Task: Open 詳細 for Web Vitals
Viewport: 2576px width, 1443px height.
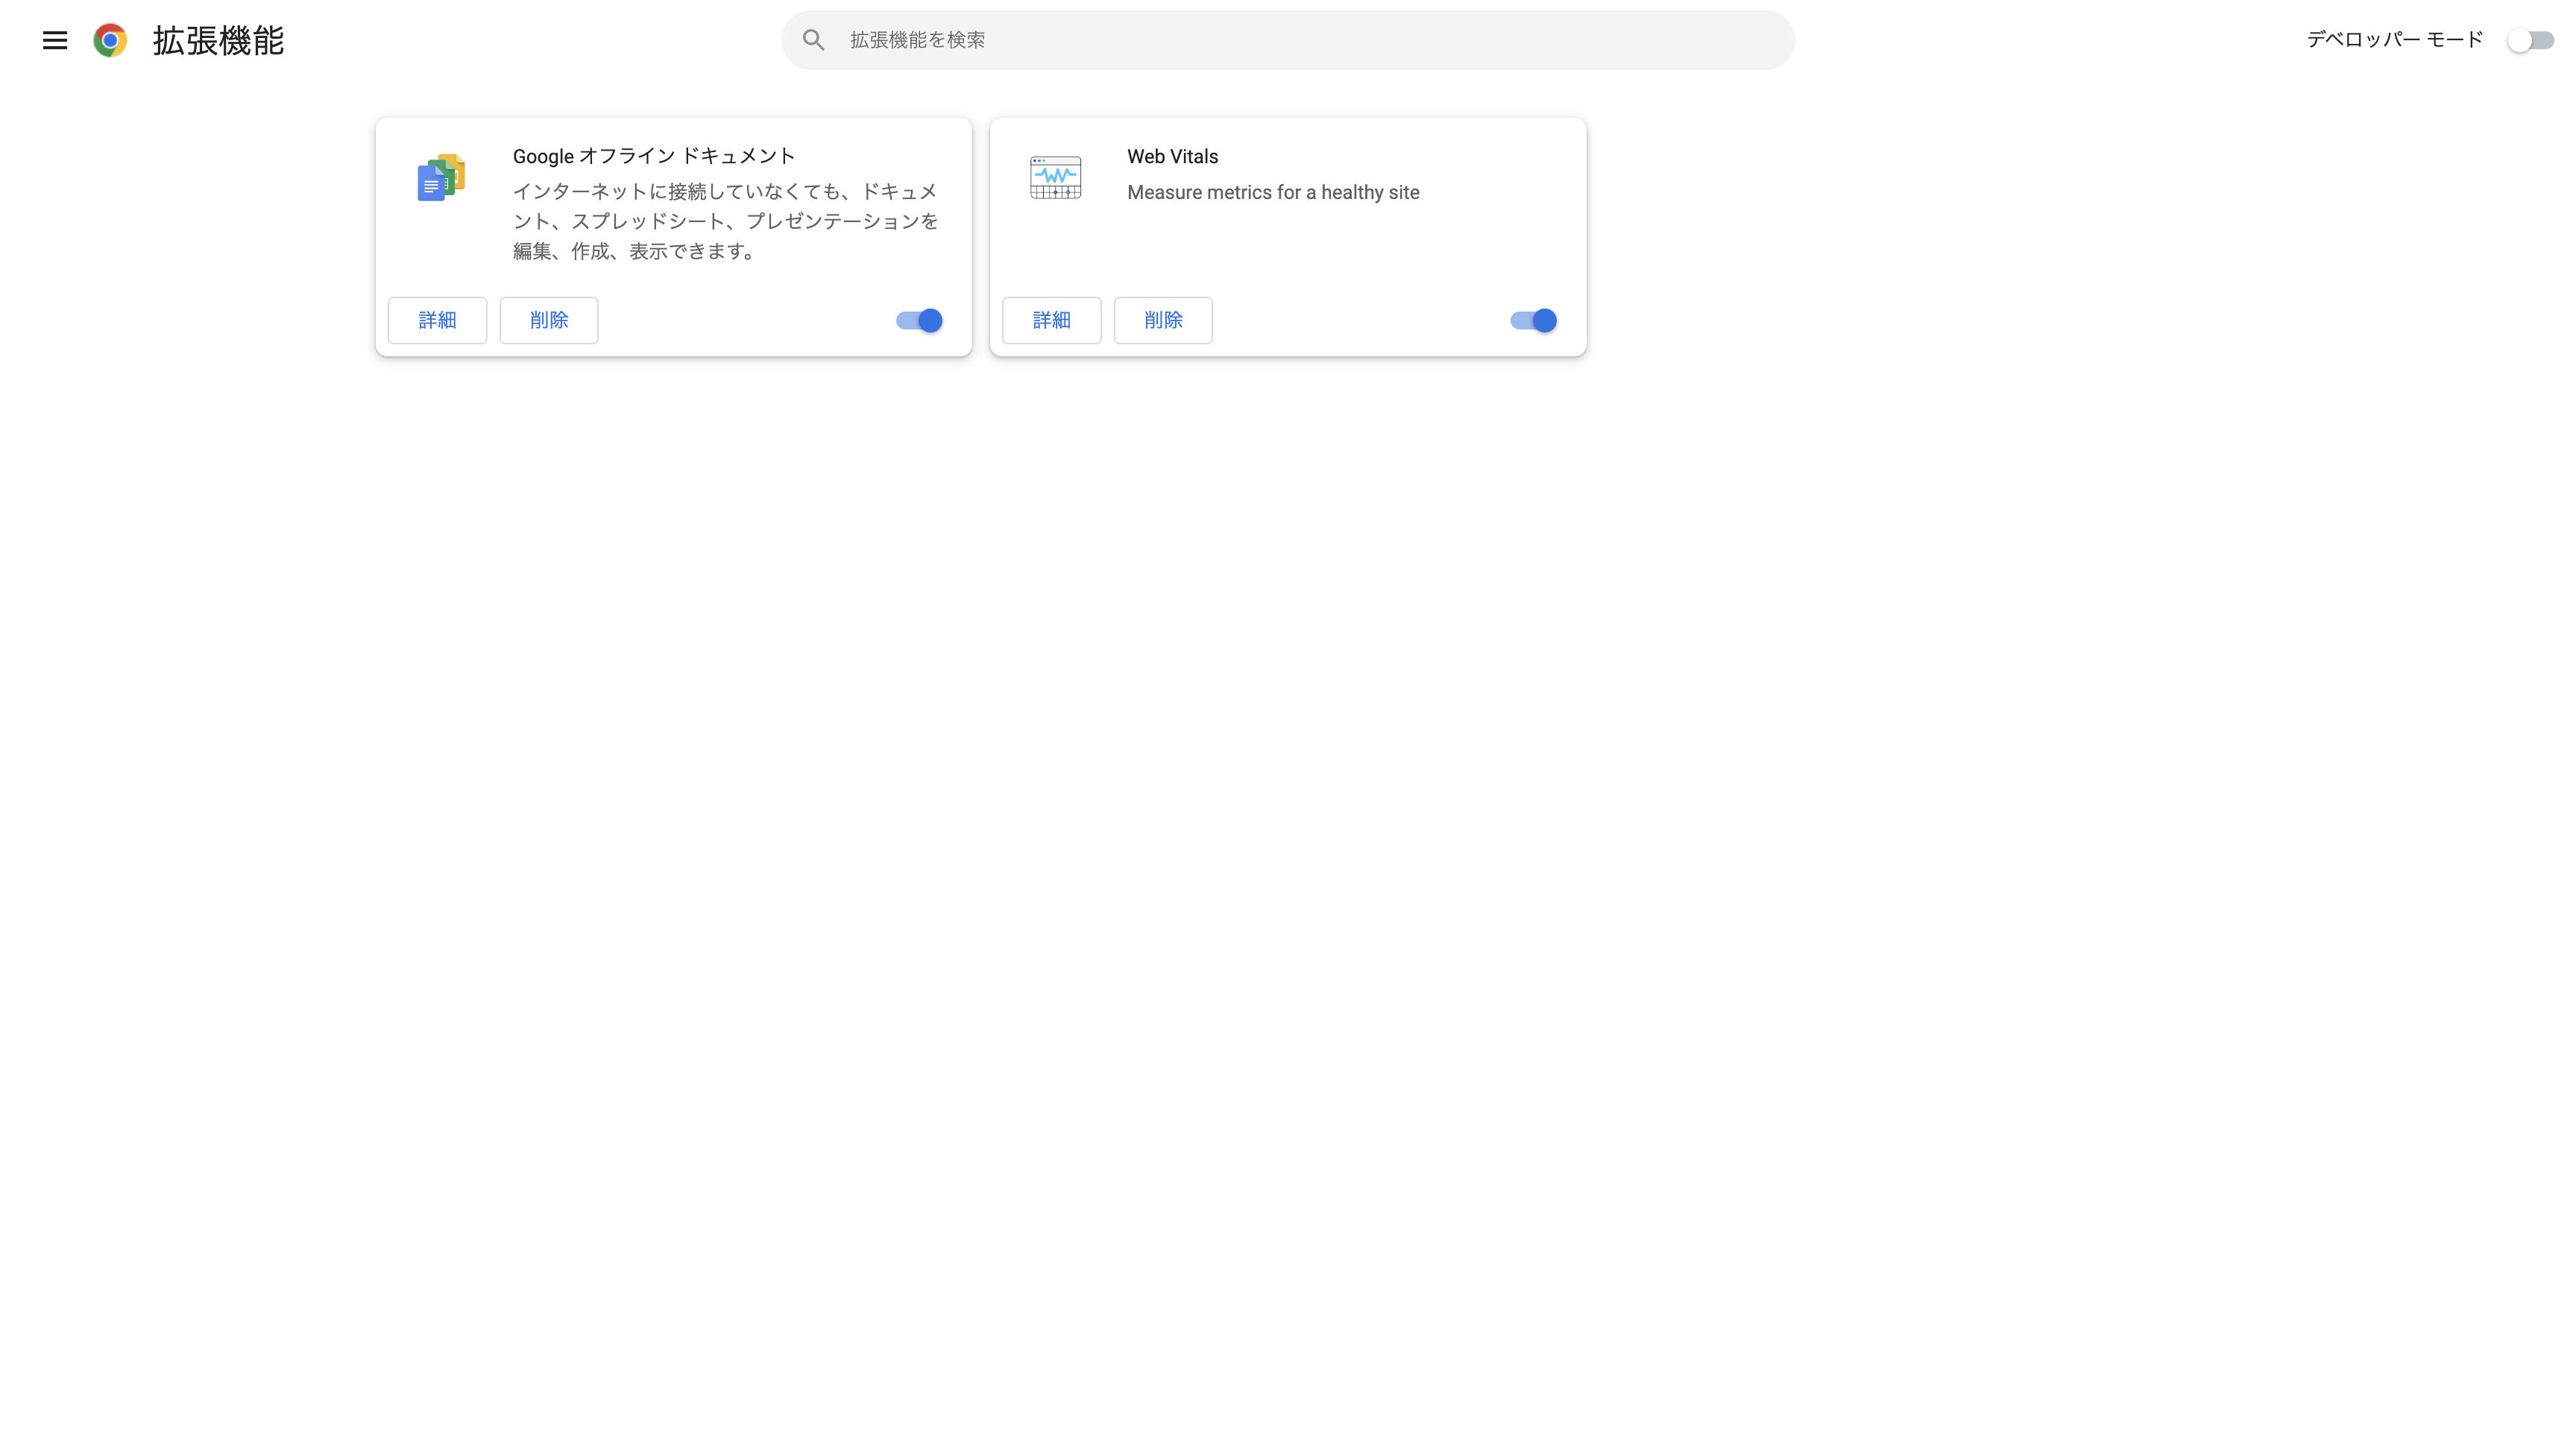Action: 1051,320
